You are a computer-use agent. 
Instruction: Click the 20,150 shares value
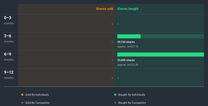tap(126, 42)
